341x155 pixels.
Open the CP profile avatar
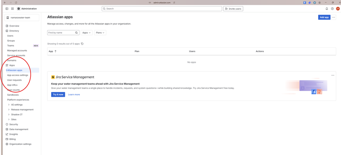click(338, 9)
